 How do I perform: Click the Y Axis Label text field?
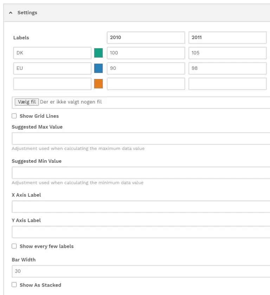[x=141, y=232]
